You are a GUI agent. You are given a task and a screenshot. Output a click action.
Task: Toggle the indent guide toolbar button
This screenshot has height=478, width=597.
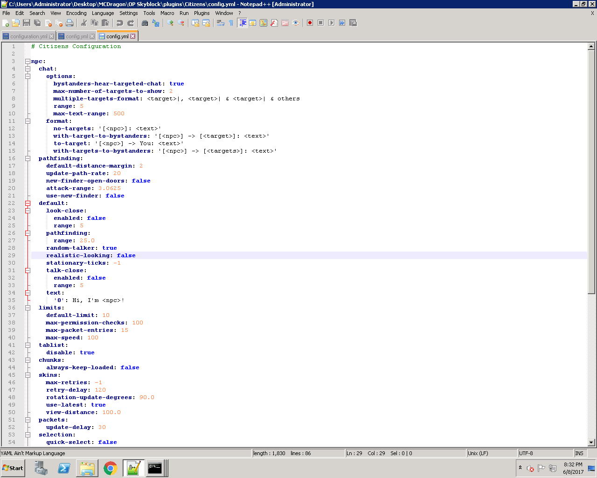click(242, 23)
